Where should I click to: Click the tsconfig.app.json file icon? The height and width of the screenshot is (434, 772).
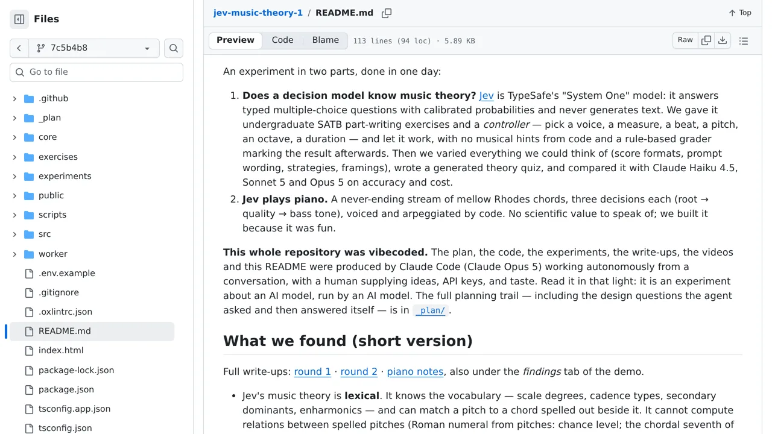29,409
